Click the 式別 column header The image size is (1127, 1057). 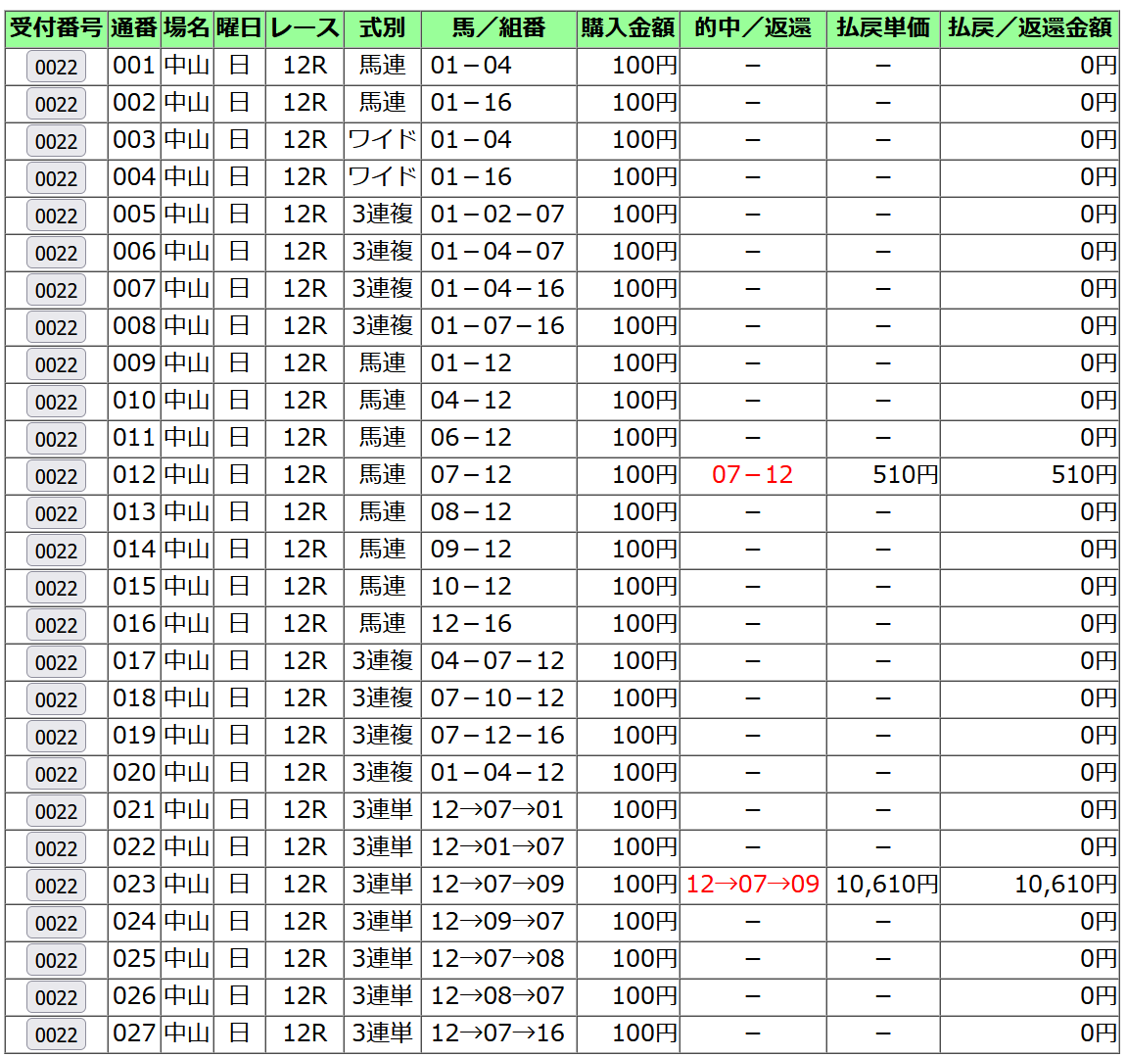coord(382,28)
